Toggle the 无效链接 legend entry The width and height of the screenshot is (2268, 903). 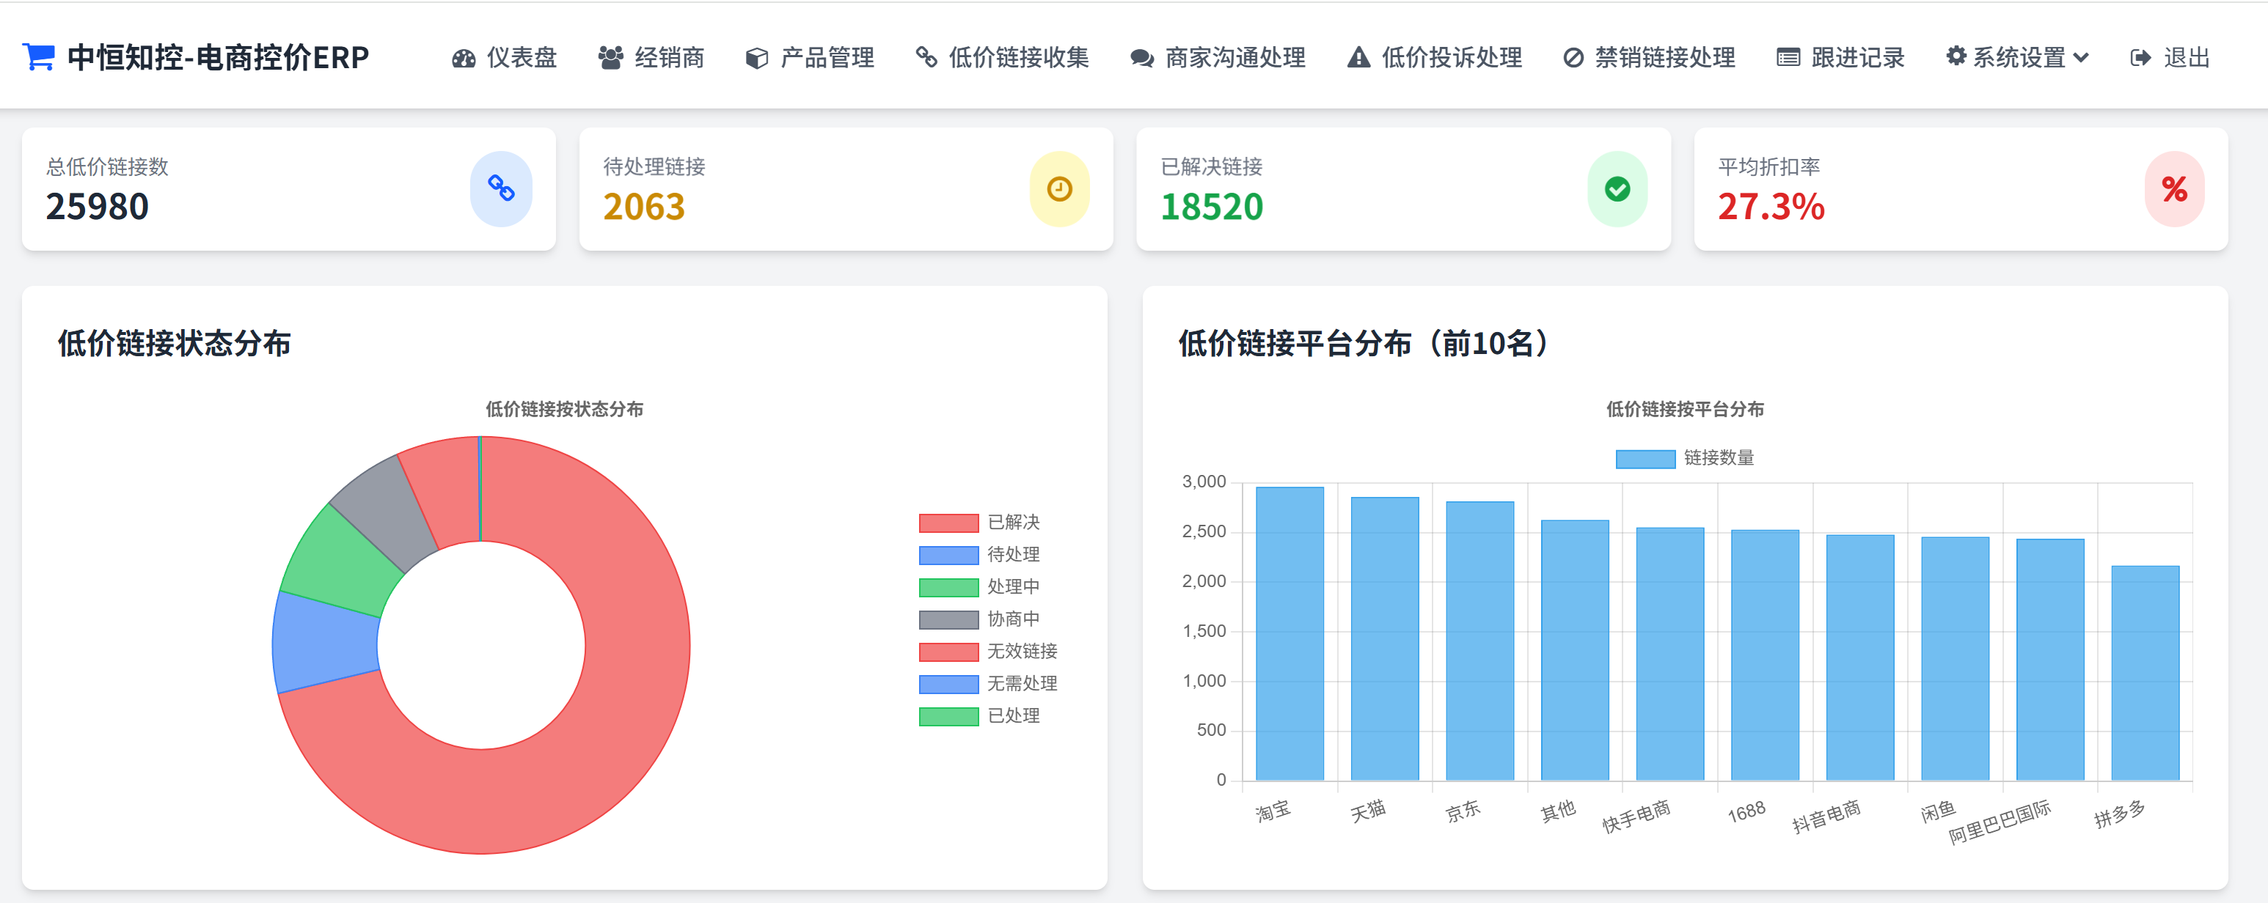1021,652
